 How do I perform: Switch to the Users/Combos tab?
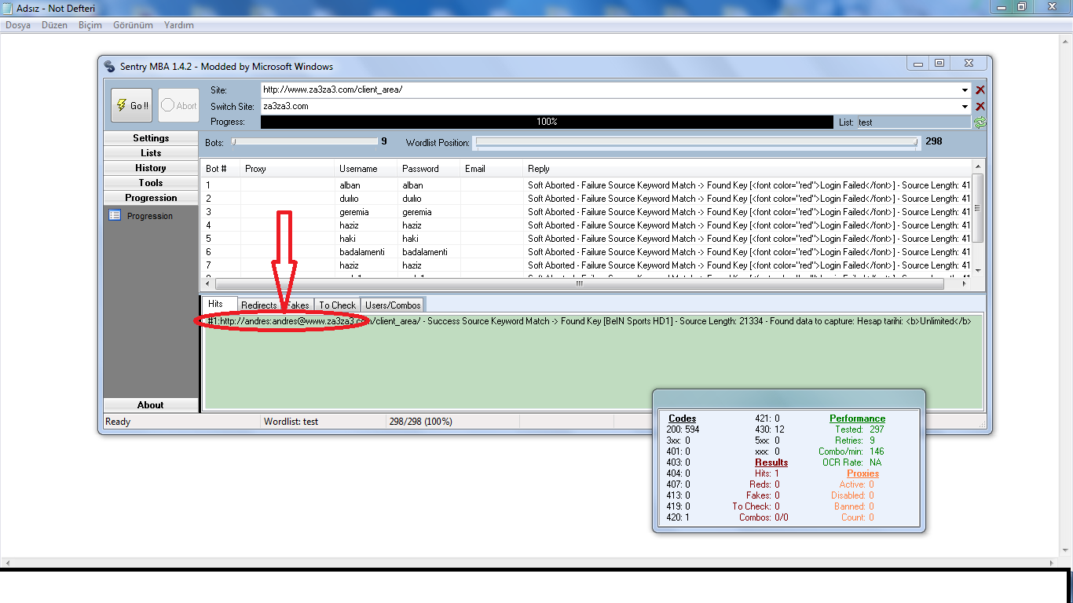[x=394, y=305]
